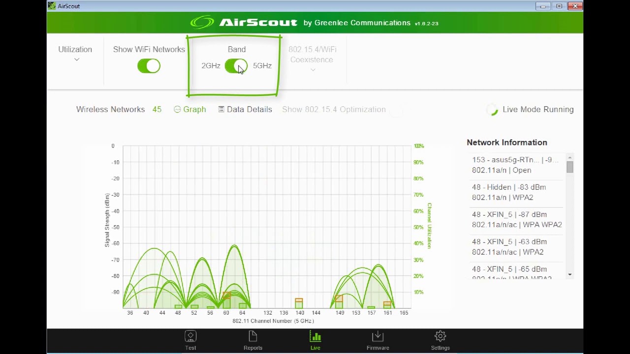Open the Settings gear icon
This screenshot has width=630, height=354.
440,337
